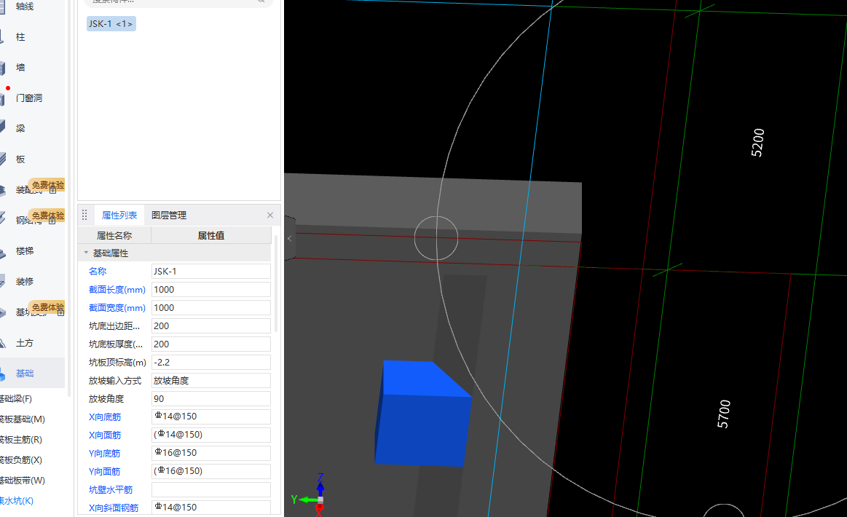Screen dimensions: 847x517
Task: Edit the Y向面筋 value field
Action: coord(210,471)
